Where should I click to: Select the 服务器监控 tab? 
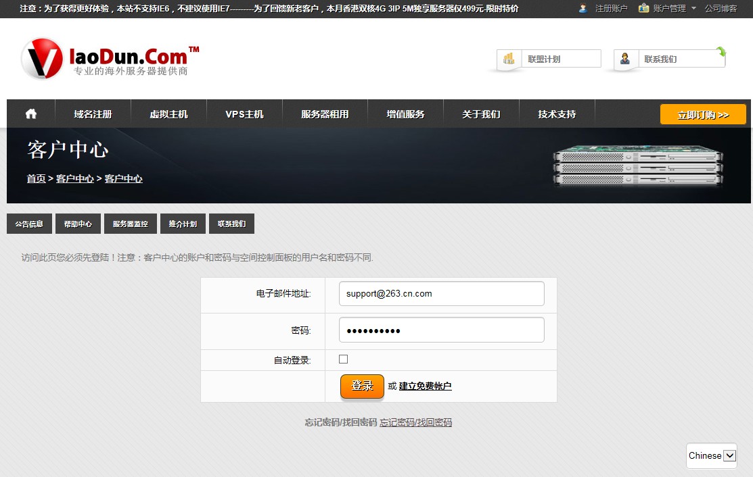coord(130,224)
